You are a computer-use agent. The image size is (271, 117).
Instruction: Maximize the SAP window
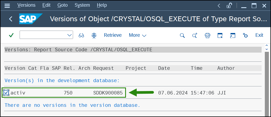(x=254, y=6)
